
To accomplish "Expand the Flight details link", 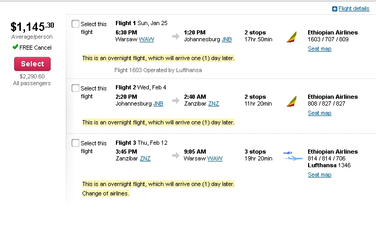I will (354, 9).
